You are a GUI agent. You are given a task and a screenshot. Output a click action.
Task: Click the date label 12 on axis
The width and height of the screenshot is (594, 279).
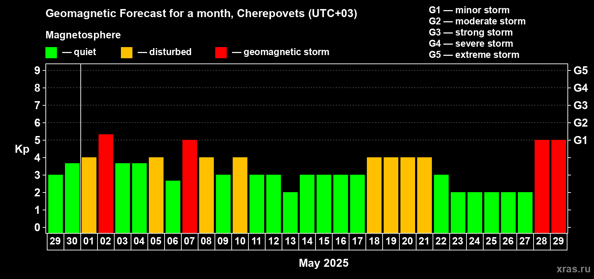point(273,241)
